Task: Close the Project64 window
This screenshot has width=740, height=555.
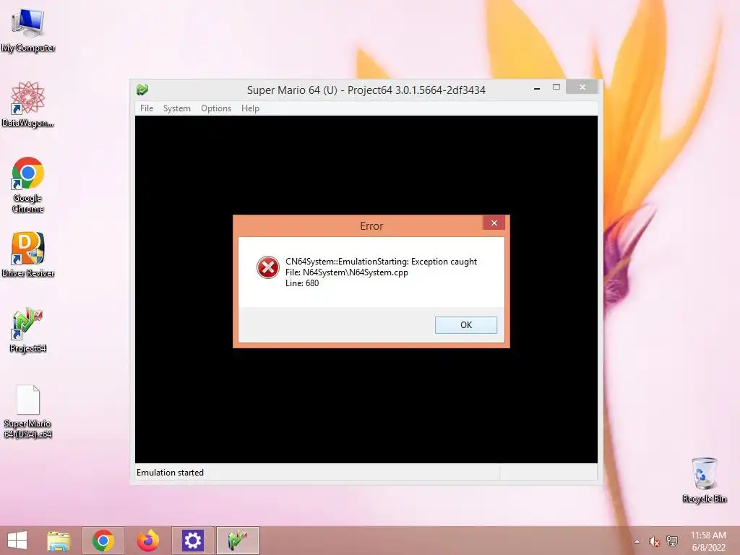Action: coord(582,87)
